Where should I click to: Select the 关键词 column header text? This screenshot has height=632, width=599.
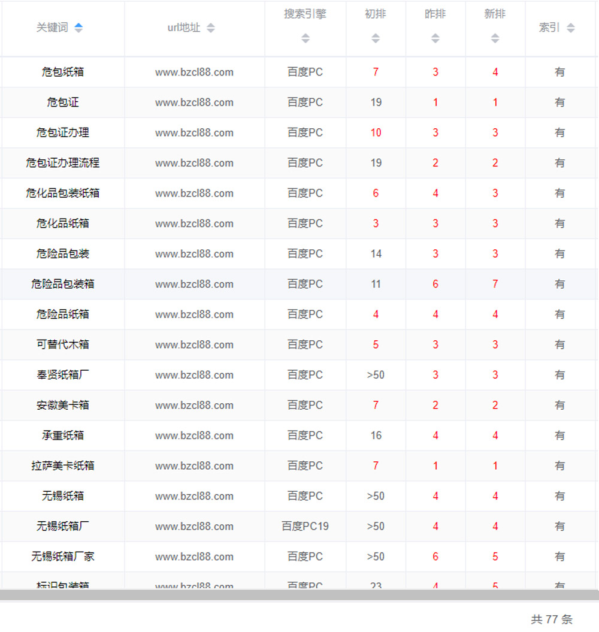click(x=52, y=28)
